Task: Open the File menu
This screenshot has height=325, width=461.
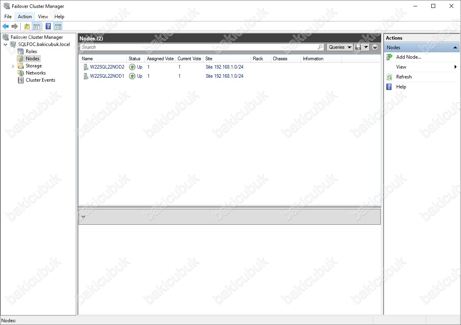Action: coord(8,16)
